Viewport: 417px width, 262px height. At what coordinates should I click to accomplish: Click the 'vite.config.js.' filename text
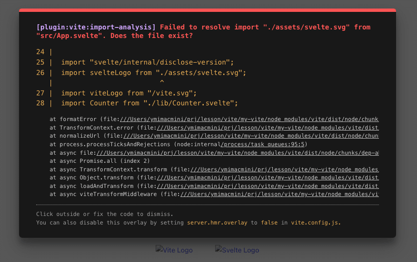[316, 223]
